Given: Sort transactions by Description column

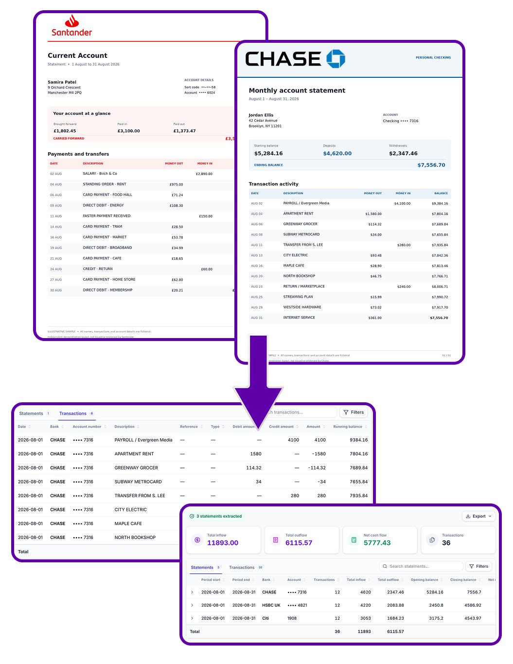Looking at the screenshot, I should coord(127,427).
